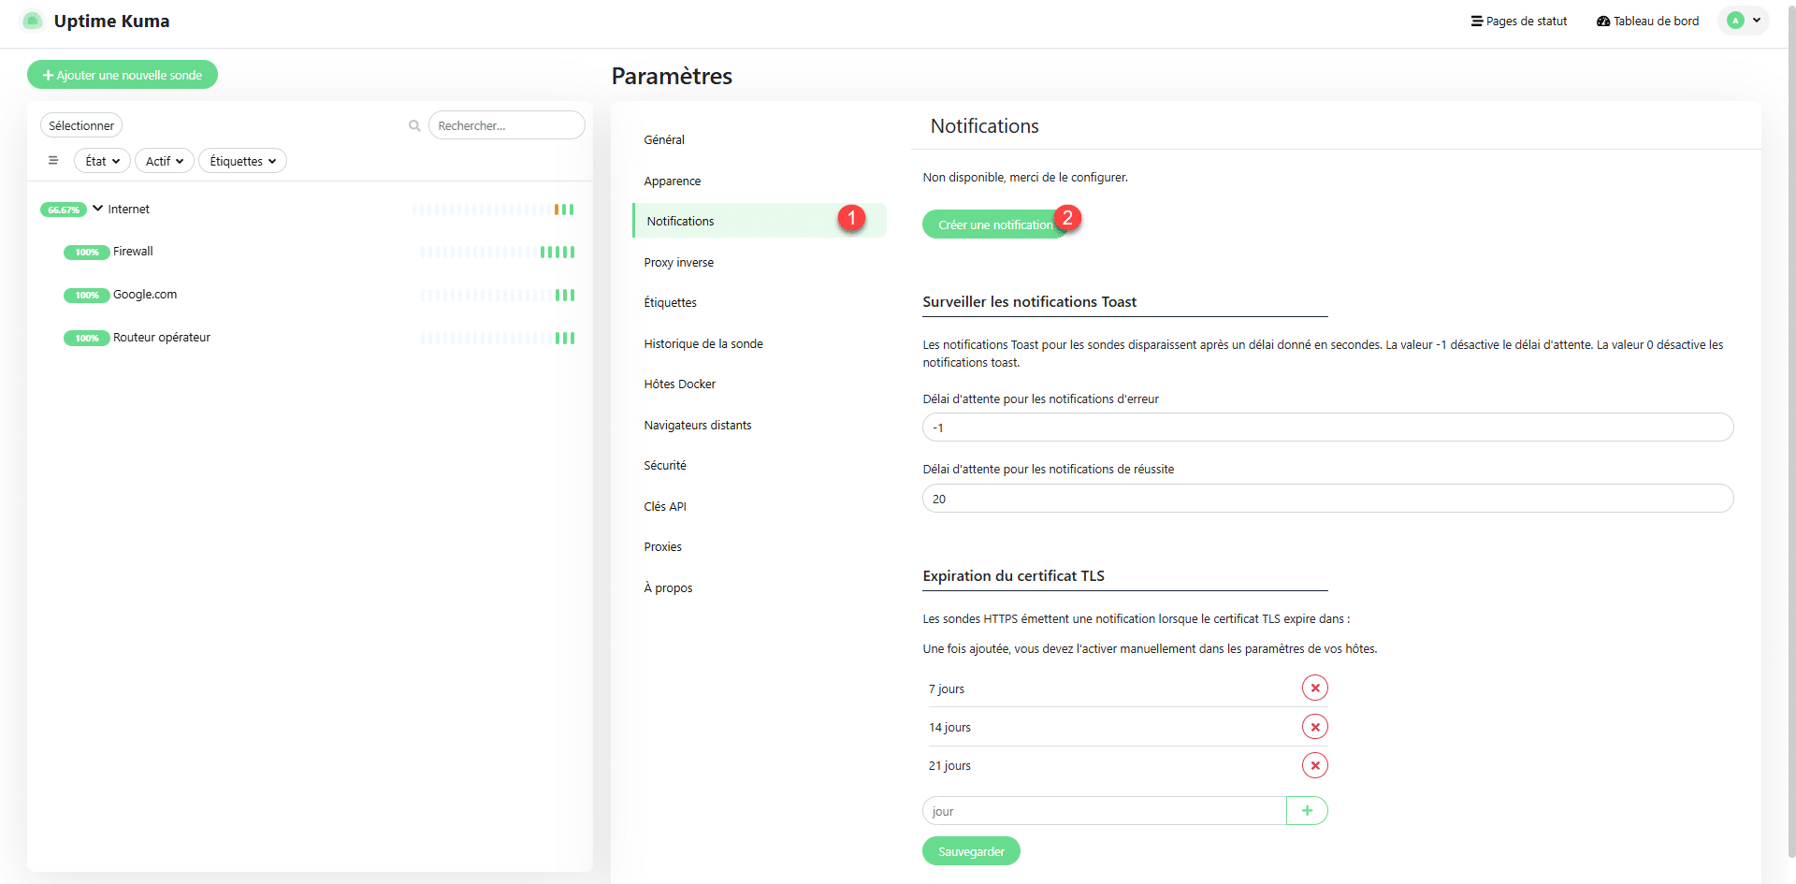
Task: Click the Créer une notification button
Action: [994, 225]
